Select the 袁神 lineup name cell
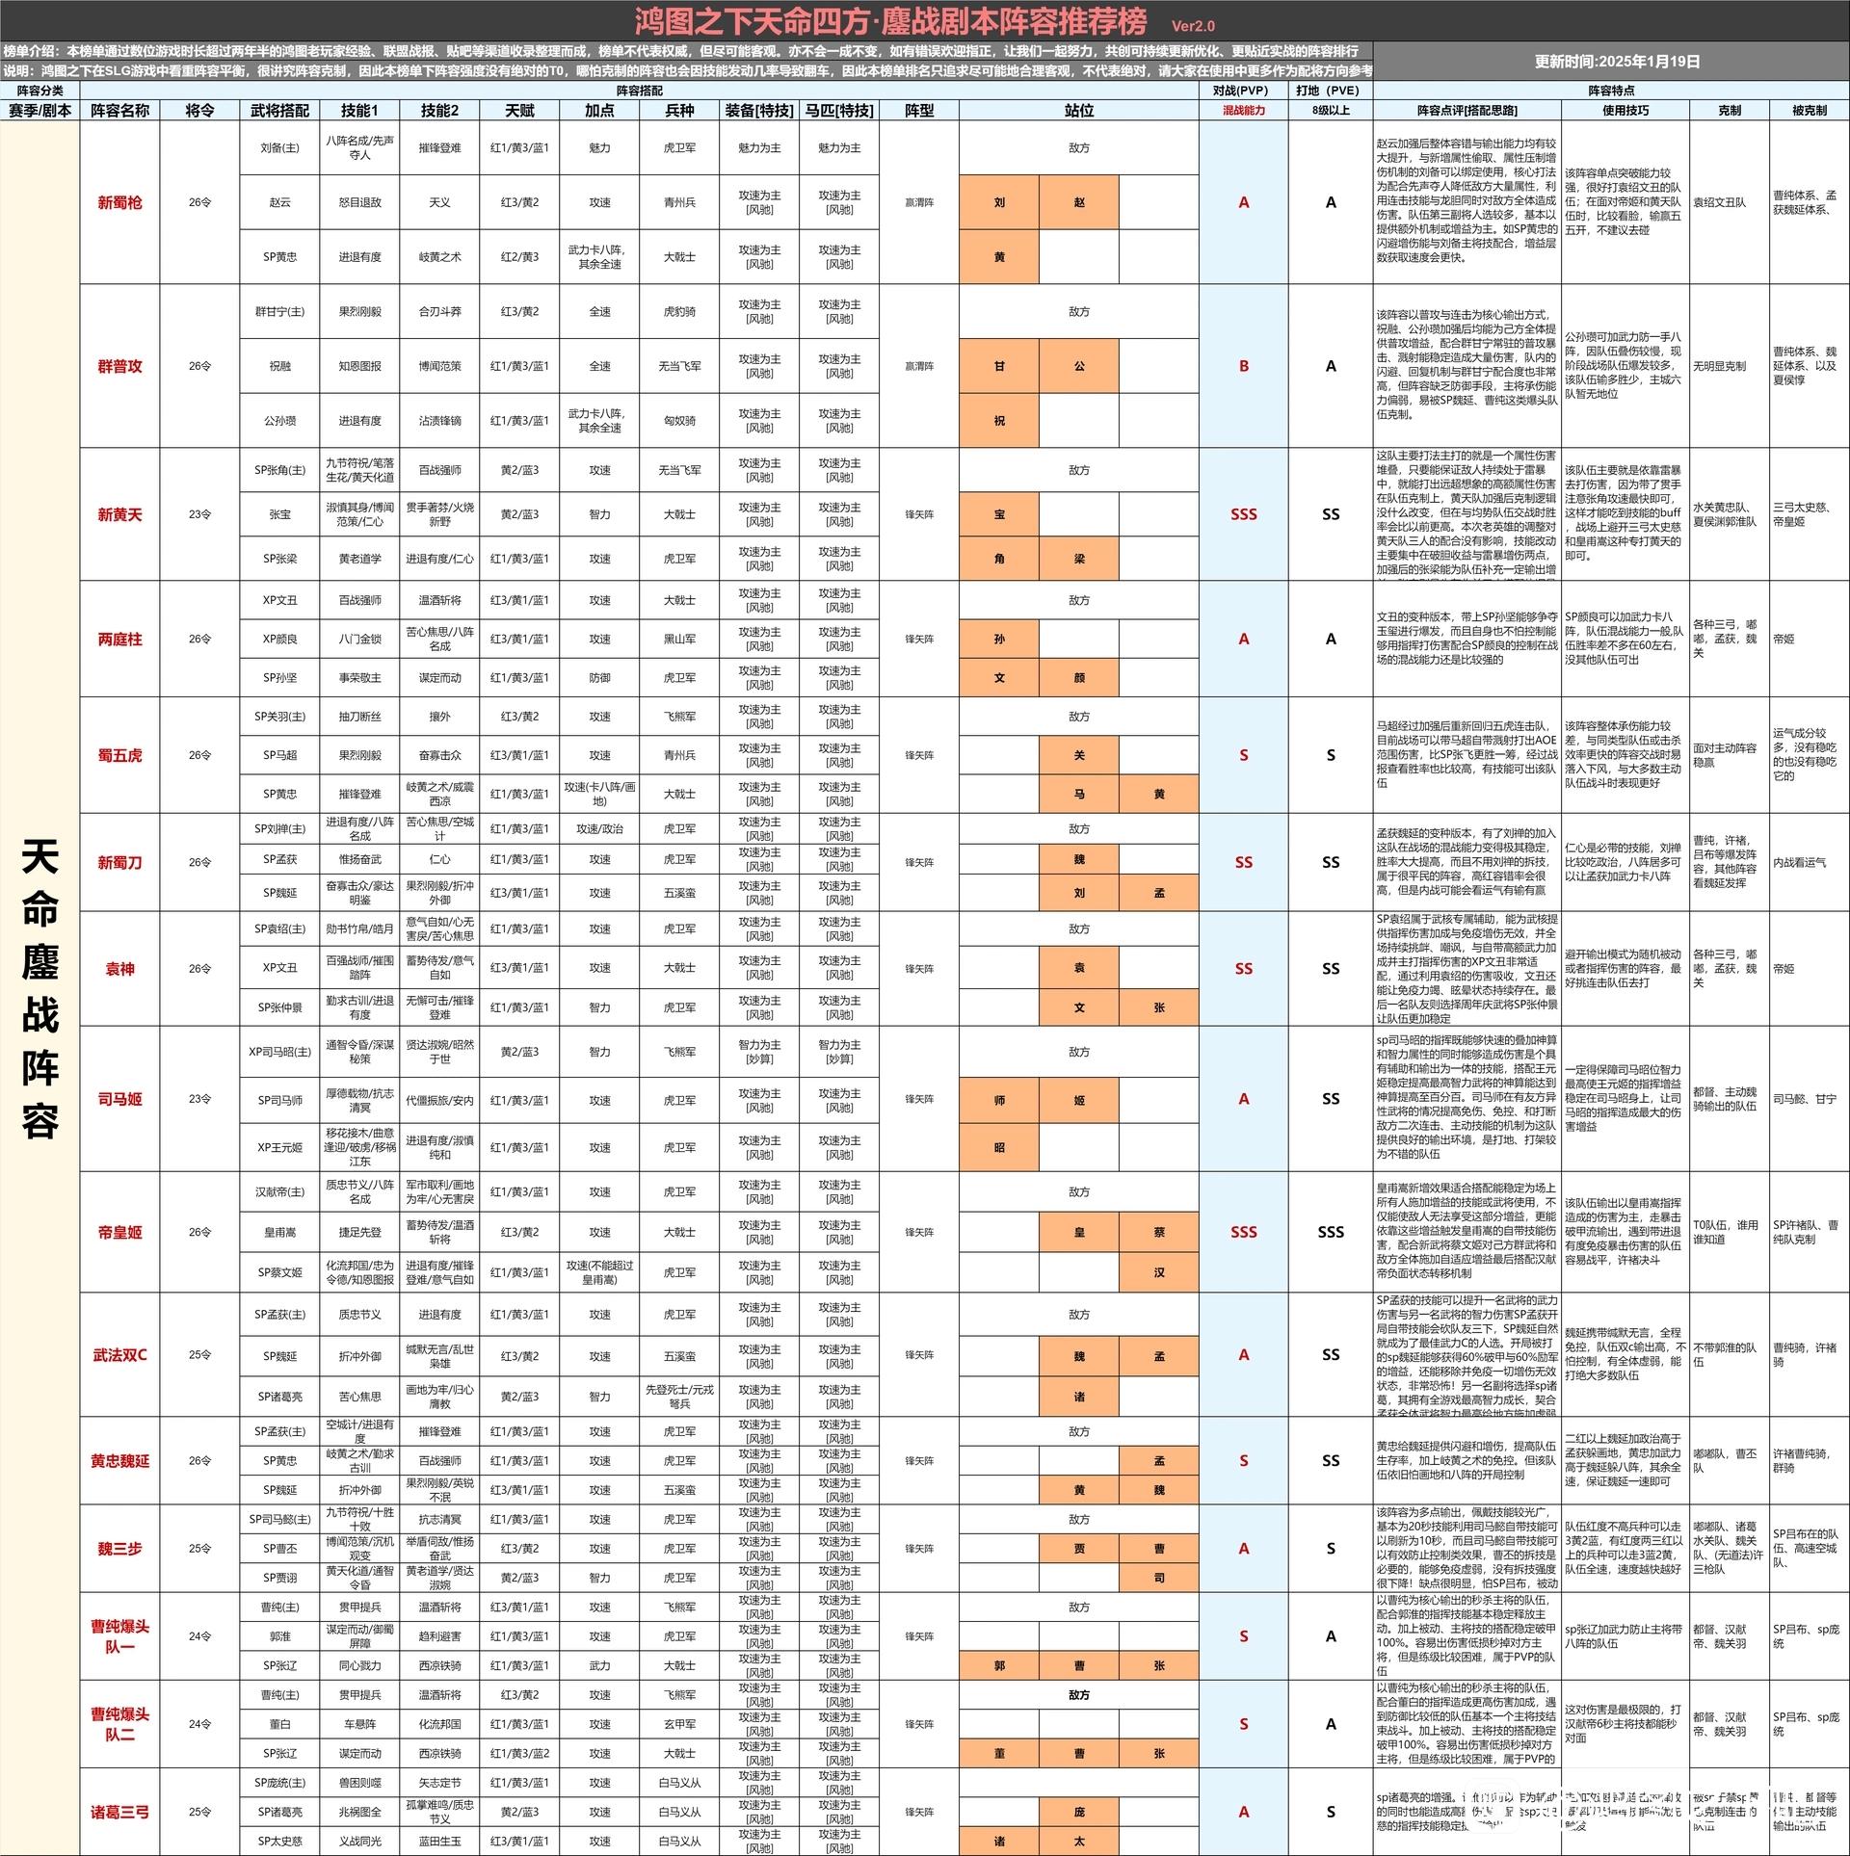 [119, 969]
